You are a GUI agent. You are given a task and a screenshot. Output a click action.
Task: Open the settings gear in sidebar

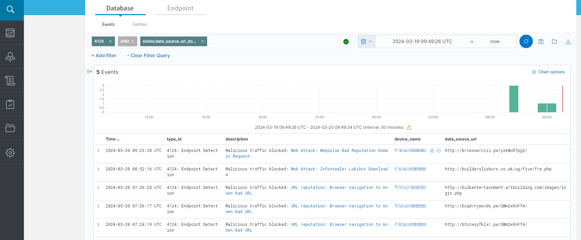click(10, 153)
